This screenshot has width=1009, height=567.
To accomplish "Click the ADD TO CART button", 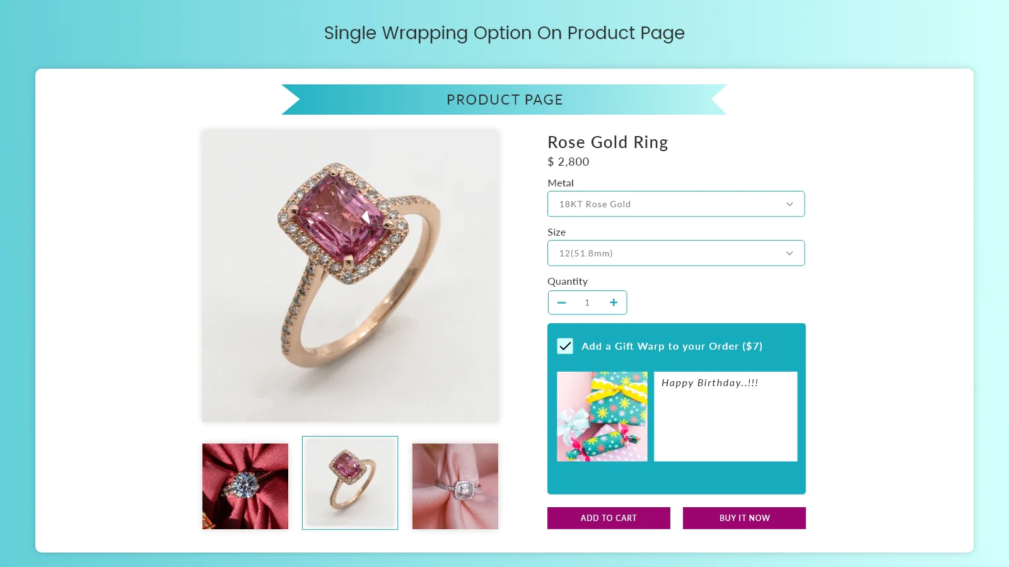I will click(x=609, y=518).
